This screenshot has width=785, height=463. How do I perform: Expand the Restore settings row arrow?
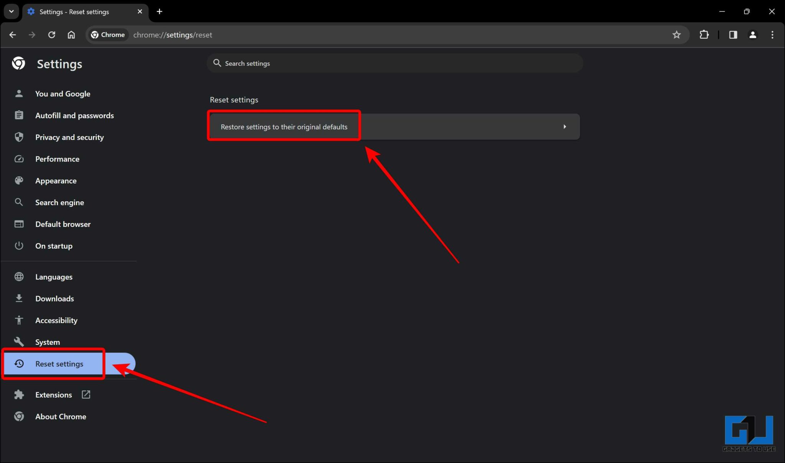tap(565, 126)
